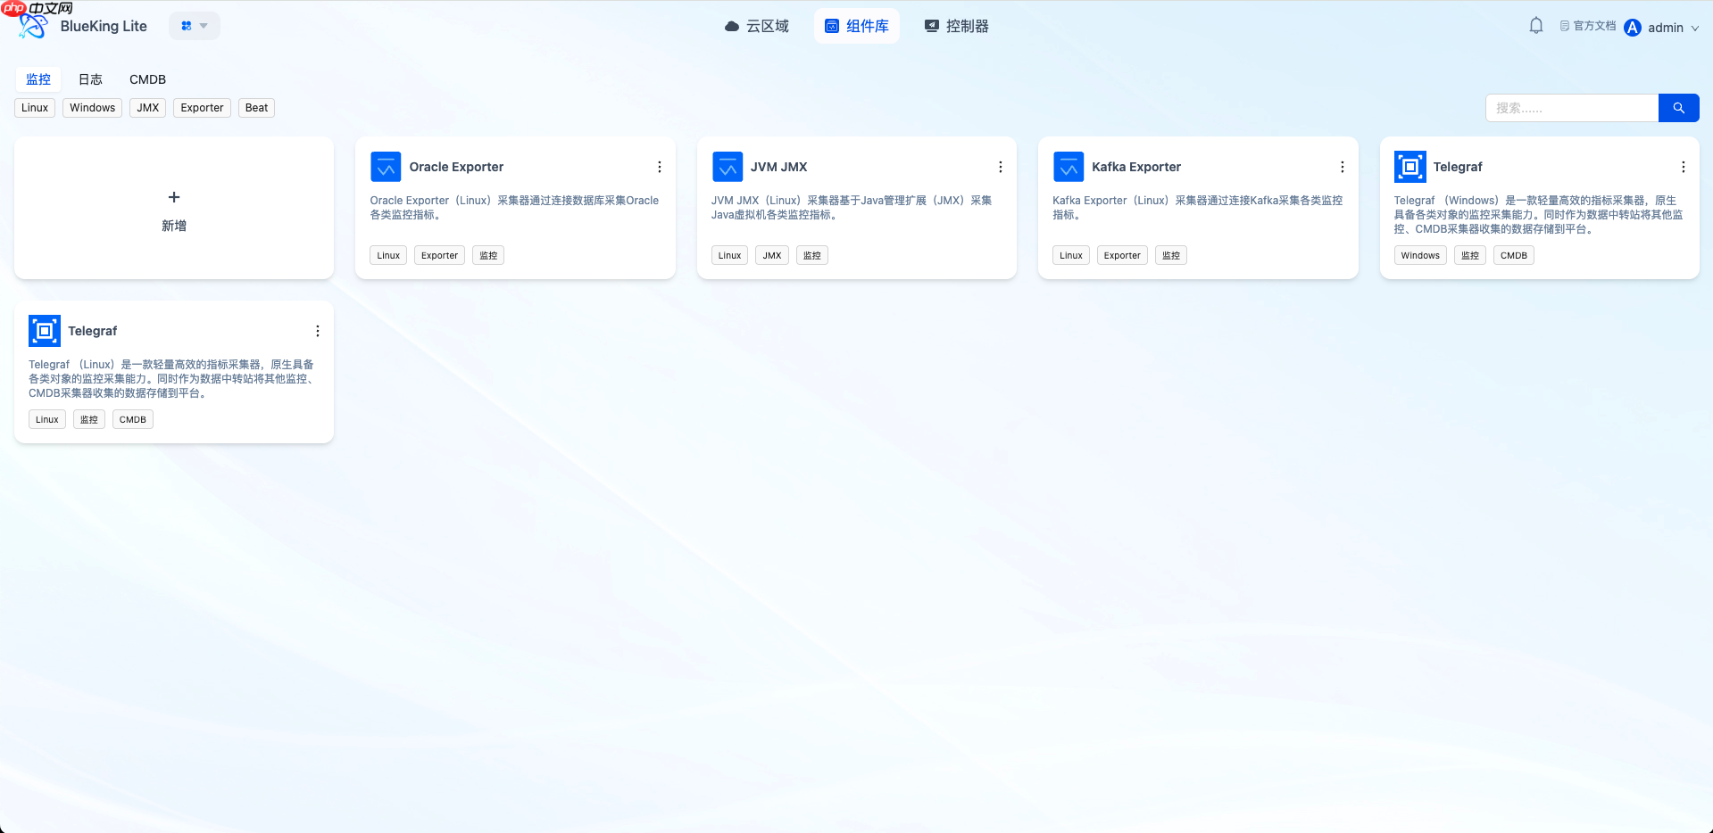Open the admin account dropdown

[1664, 27]
